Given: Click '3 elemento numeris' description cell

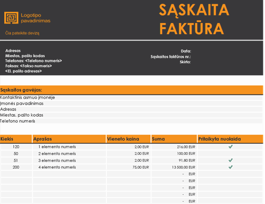Looking at the screenshot, I should (69, 160).
